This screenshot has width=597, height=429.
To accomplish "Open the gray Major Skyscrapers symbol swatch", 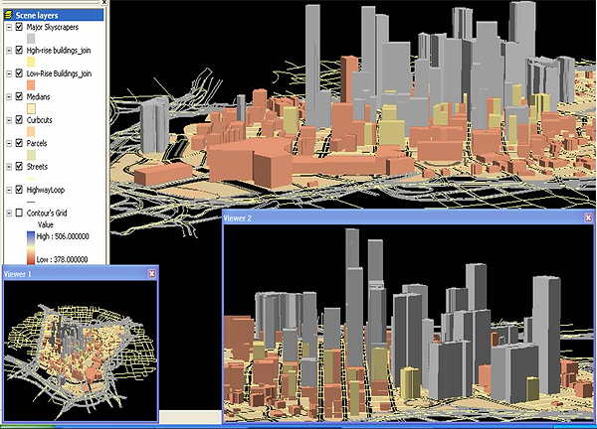I will click(x=31, y=39).
